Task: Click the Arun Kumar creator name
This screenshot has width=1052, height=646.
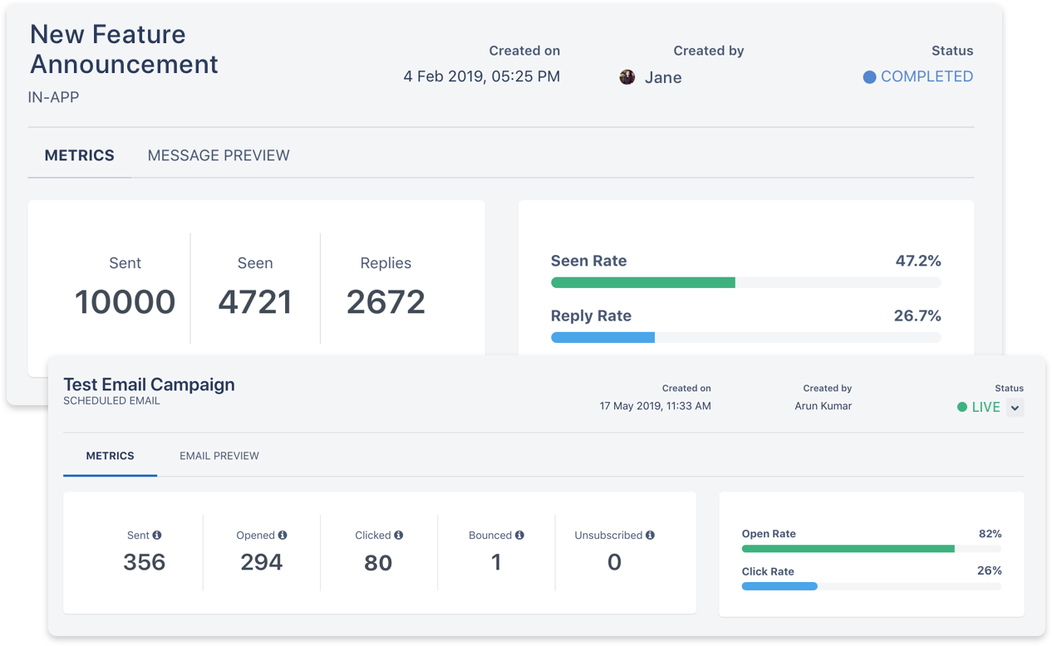Action: [823, 406]
